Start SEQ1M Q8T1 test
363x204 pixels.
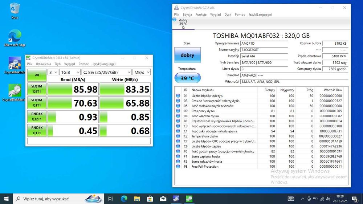tap(37, 89)
